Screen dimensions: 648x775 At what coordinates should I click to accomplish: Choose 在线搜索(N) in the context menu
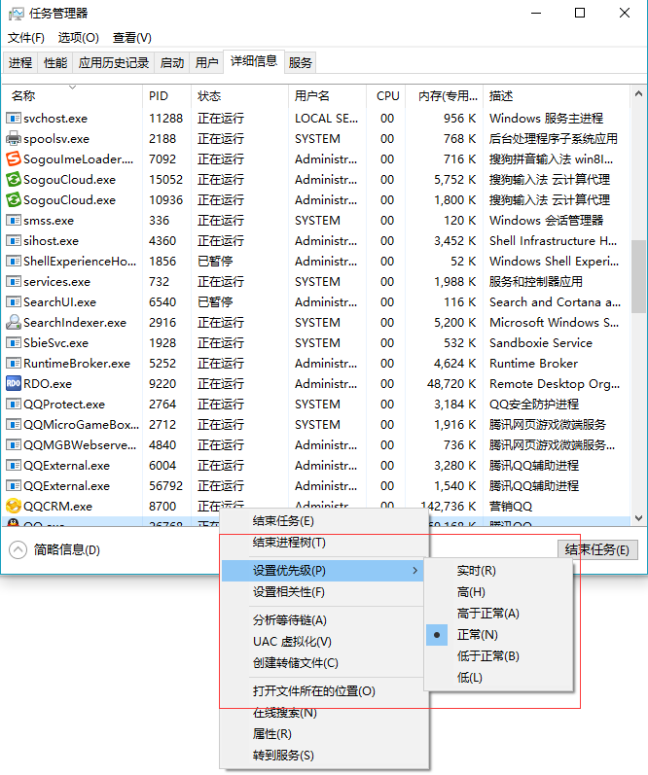[x=324, y=712]
